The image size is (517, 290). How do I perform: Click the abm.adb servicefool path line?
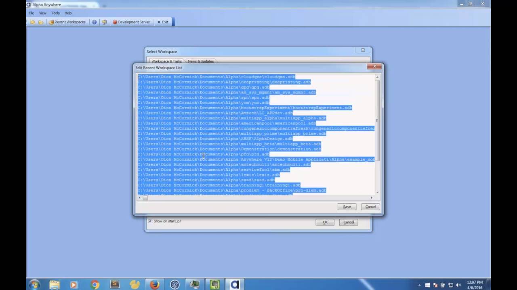(x=214, y=170)
